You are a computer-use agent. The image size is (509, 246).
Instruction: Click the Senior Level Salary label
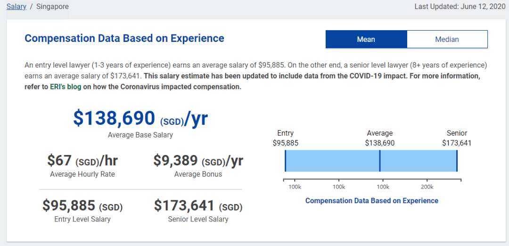point(198,220)
